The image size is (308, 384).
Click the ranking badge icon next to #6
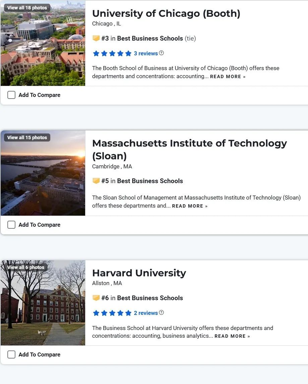click(96, 298)
